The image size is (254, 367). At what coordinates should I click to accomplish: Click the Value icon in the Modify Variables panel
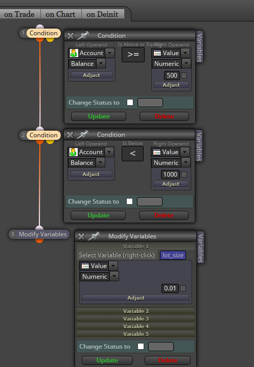click(x=85, y=266)
